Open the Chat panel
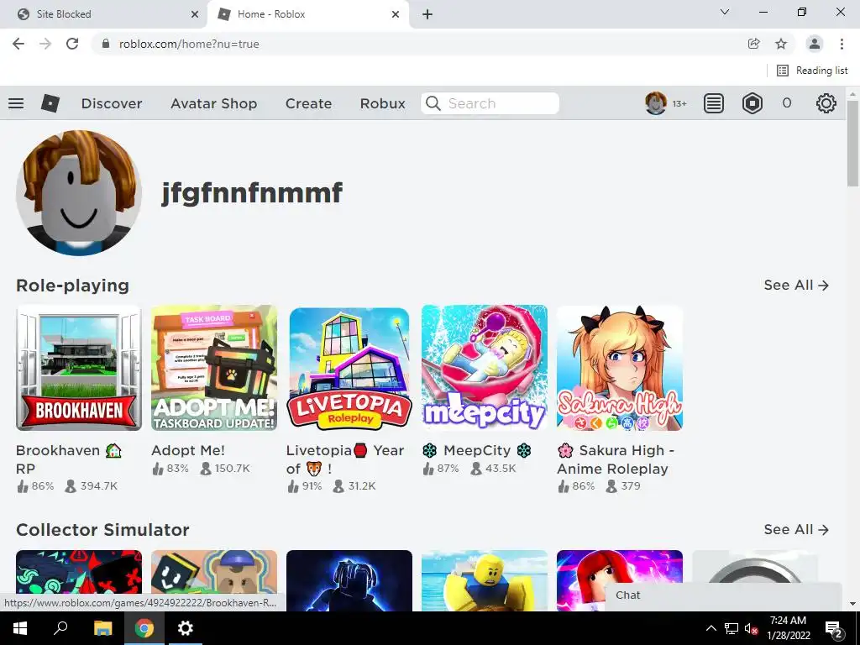 tap(723, 595)
